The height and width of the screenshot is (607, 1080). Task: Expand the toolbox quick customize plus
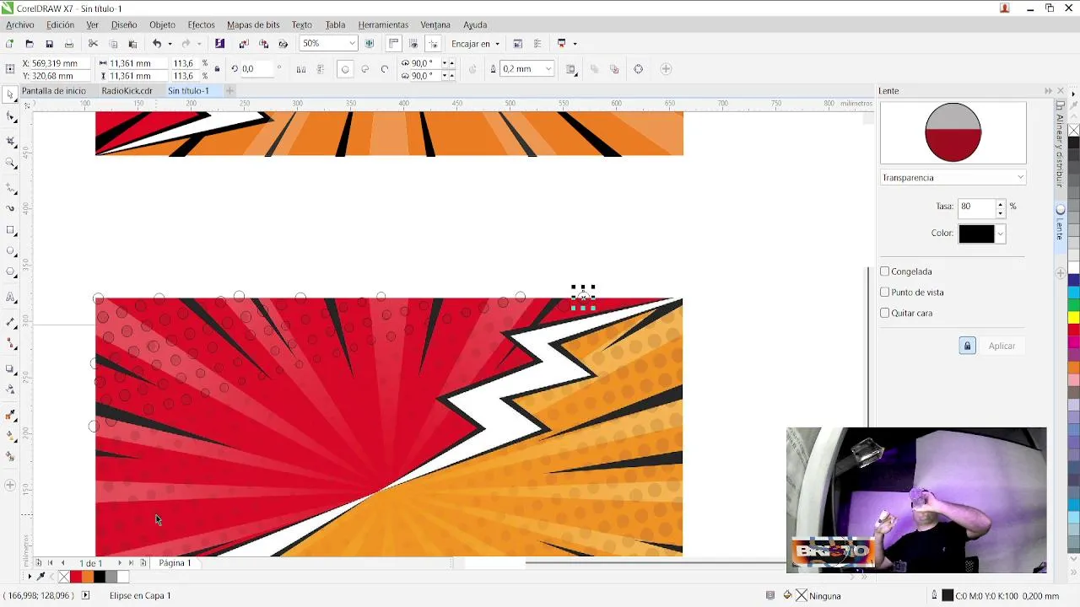tap(10, 485)
